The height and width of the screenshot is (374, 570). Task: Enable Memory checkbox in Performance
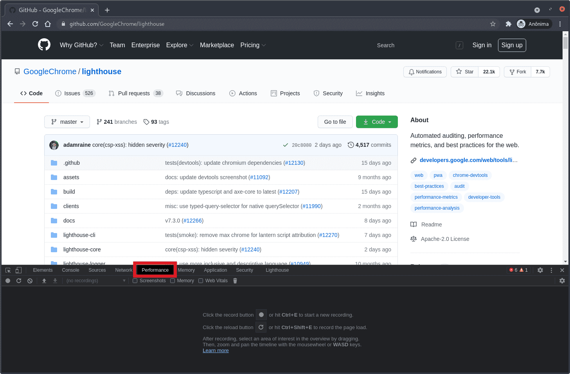point(173,281)
